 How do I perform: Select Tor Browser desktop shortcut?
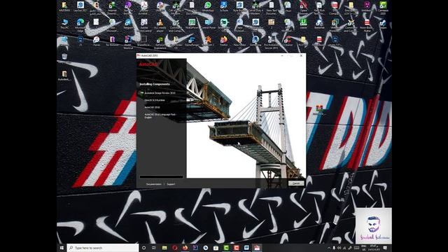pyautogui.click(x=112, y=41)
